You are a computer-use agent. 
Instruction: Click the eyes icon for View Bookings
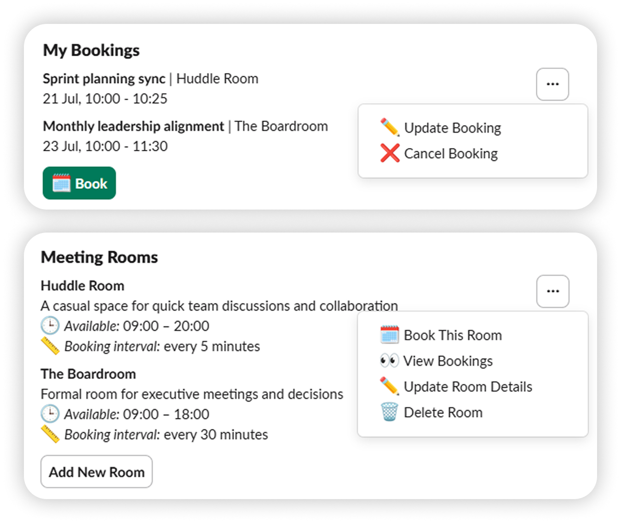(x=389, y=361)
